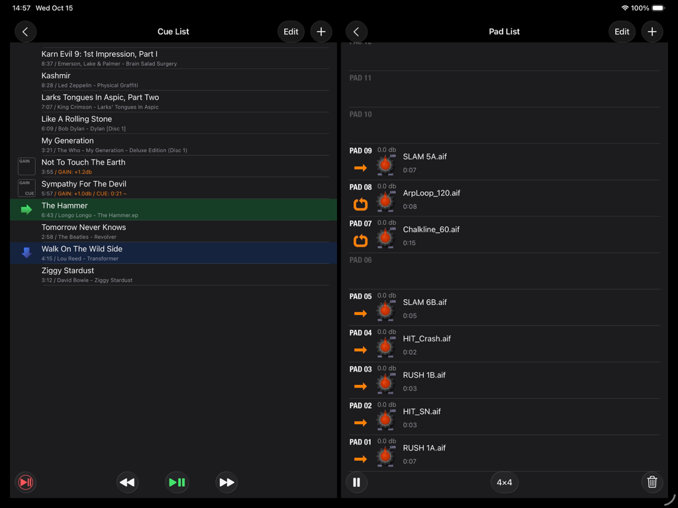Viewport: 678px width, 508px height.
Task: Tap the red stop playback icon
Action: pos(25,482)
